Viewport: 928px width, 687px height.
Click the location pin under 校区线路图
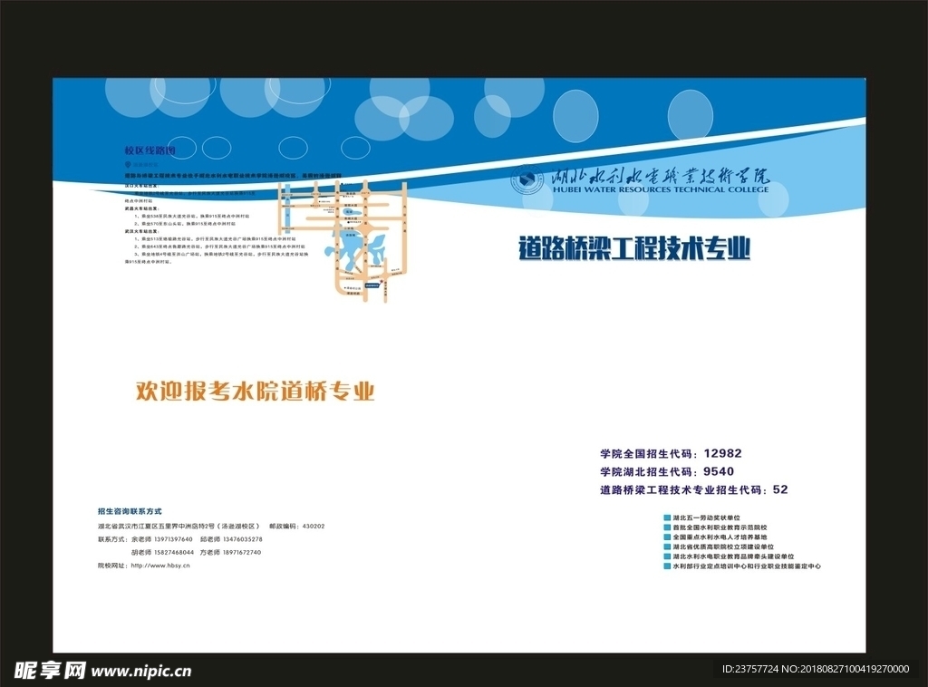[127, 165]
